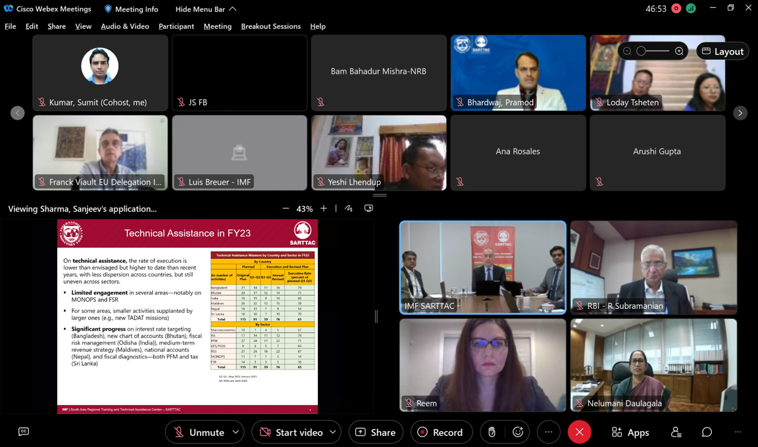The width and height of the screenshot is (758, 447).
Task: Click muted mic icon on Loday Tsheten tile
Action: pyautogui.click(x=599, y=102)
